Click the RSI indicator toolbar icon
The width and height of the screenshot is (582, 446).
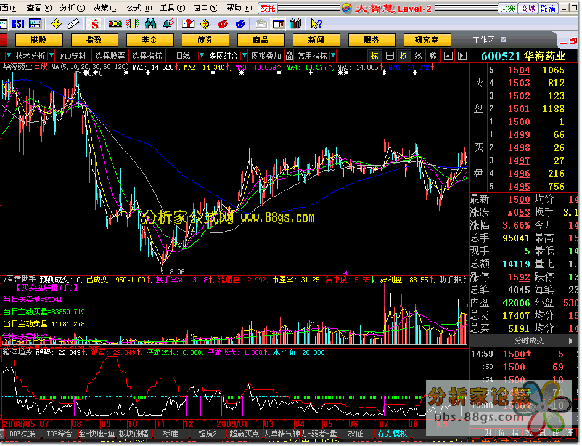(x=17, y=24)
